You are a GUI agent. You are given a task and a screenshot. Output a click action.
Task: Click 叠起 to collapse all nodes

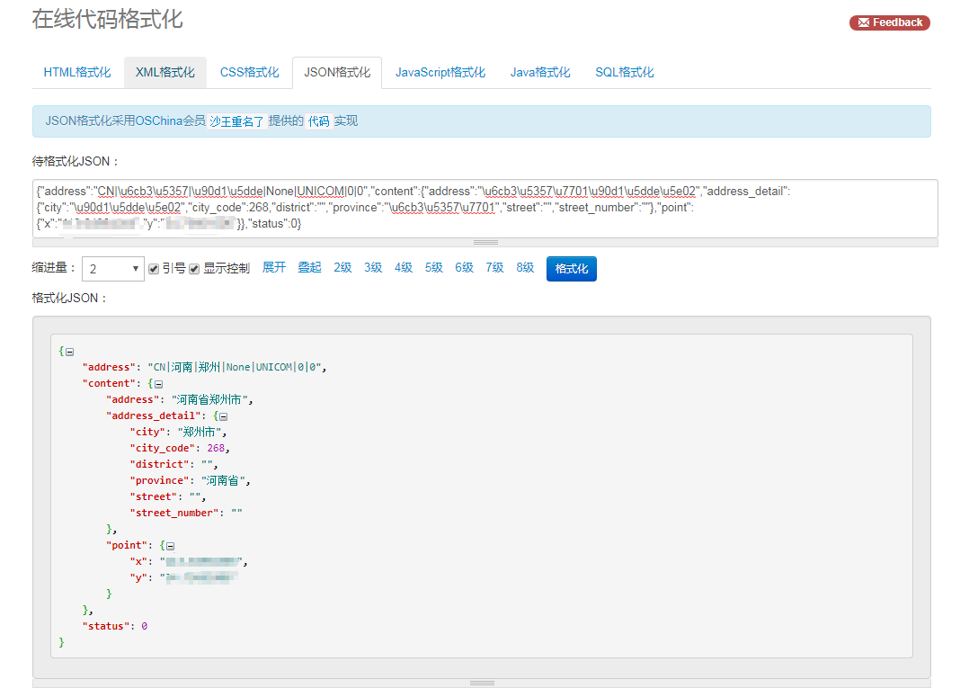pyautogui.click(x=309, y=268)
